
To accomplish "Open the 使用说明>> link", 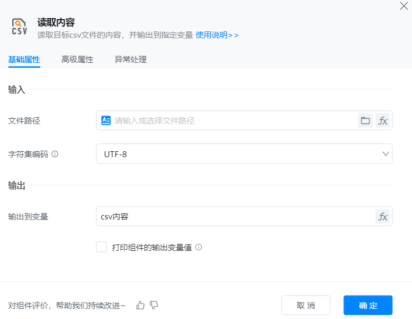I will [217, 35].
